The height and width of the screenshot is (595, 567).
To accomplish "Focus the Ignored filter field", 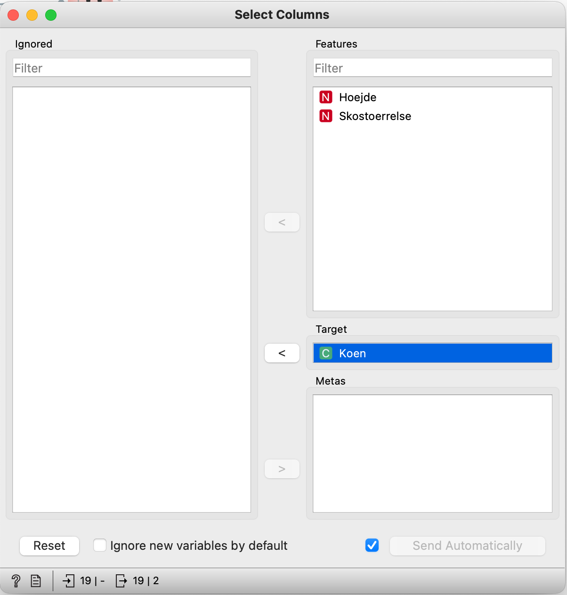I will 131,68.
